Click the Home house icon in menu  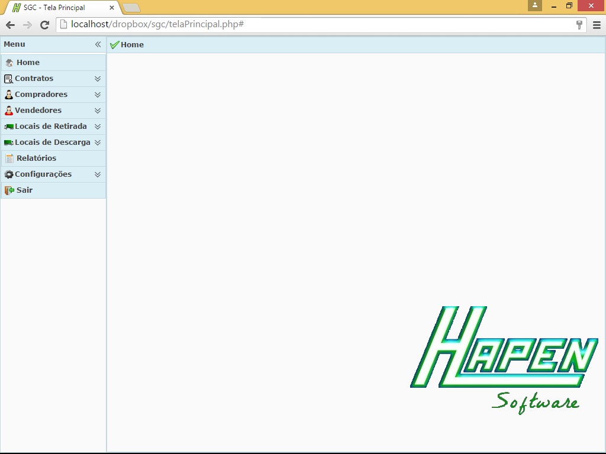[9, 63]
